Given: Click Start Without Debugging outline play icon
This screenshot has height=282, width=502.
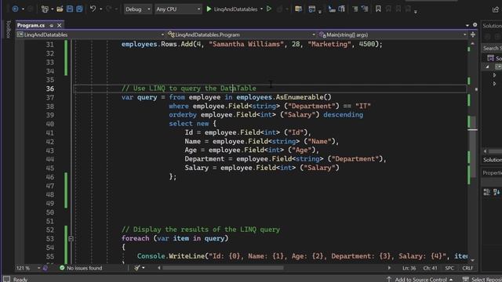Looking at the screenshot, I should click(269, 9).
